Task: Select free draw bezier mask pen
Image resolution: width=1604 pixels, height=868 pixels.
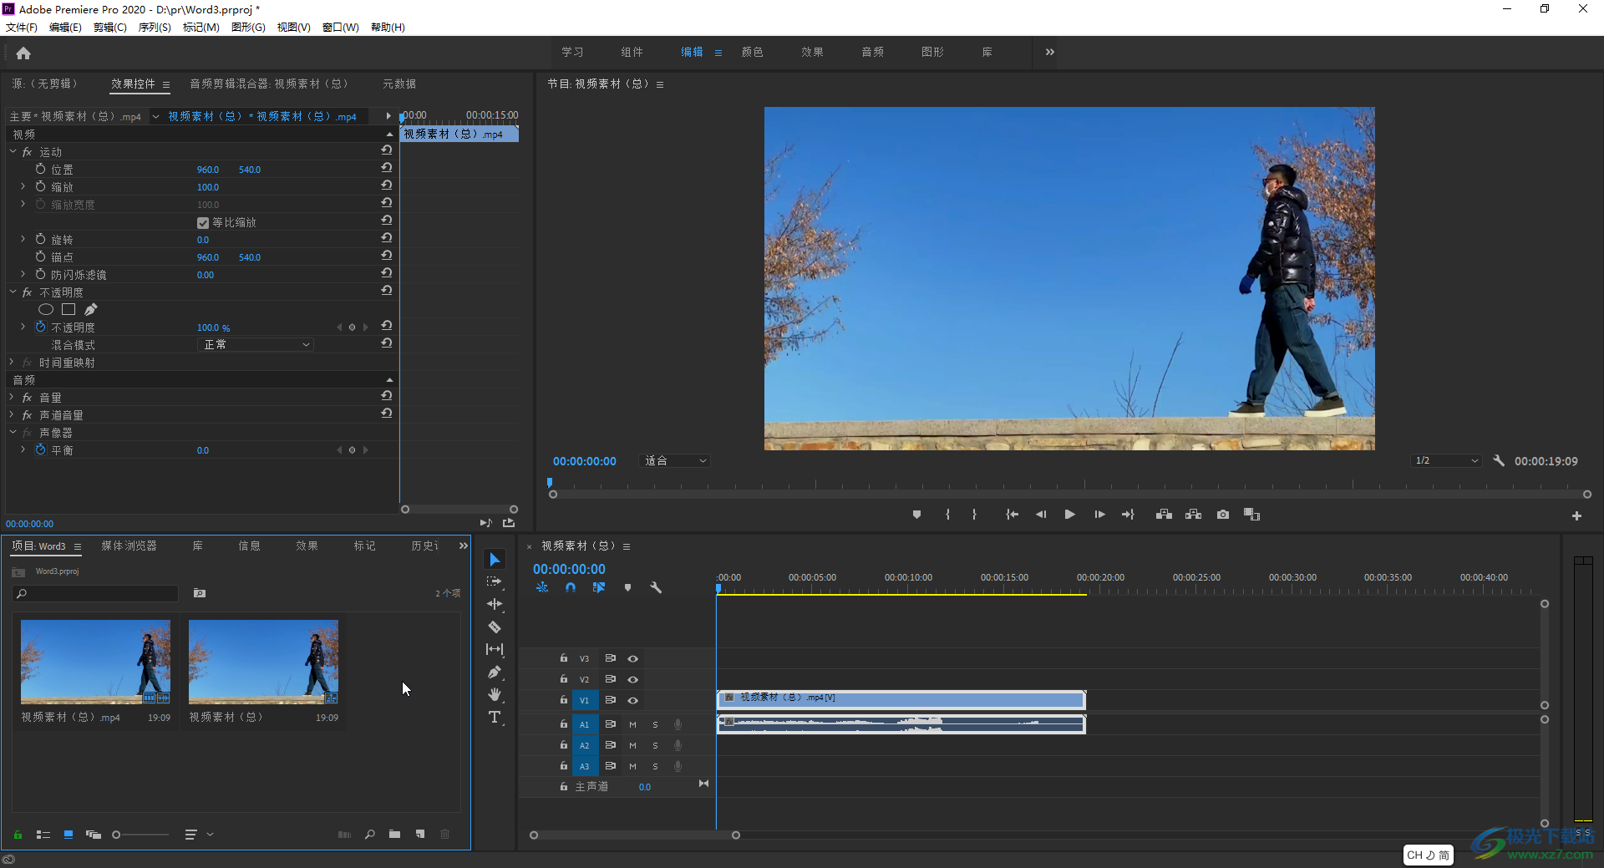Action: (x=91, y=309)
